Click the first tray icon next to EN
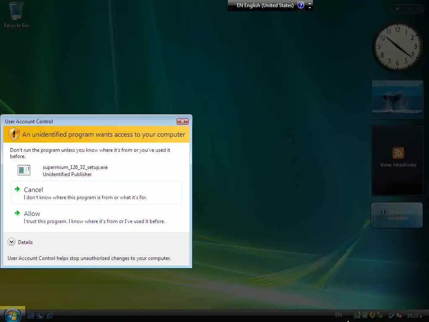Screen dimensions: 429x322 tap(357, 315)
